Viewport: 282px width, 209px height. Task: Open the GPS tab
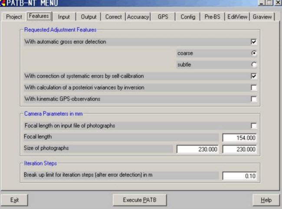click(163, 17)
